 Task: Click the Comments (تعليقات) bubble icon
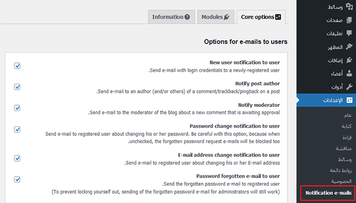(x=348, y=33)
